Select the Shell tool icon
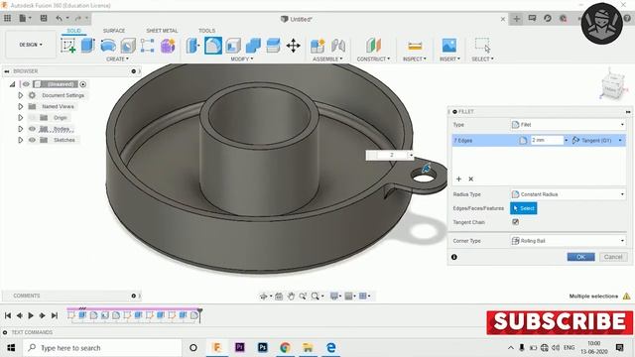This screenshot has height=357, width=635. pyautogui.click(x=233, y=46)
